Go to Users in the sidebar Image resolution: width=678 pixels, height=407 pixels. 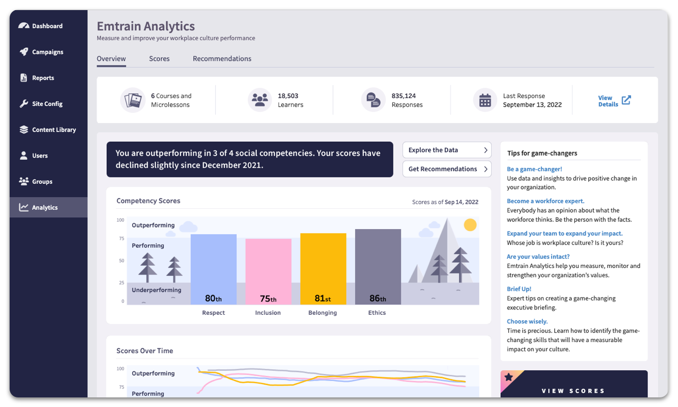pos(49,156)
